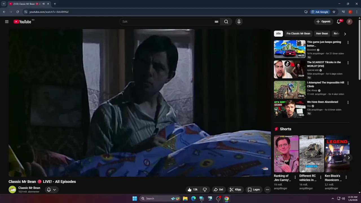The image size is (361, 203).
Task: Click the page vertical scrollbar
Action: point(359,49)
